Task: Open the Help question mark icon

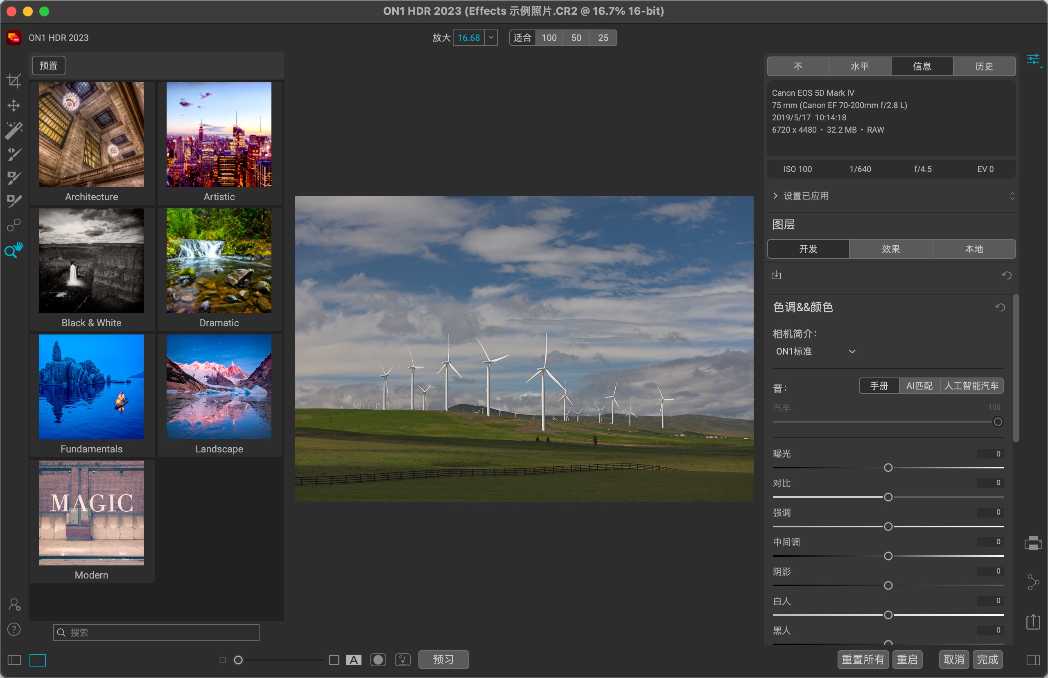Action: click(x=14, y=630)
